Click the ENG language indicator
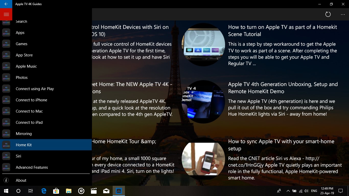The width and height of the screenshot is (349, 196). [x=314, y=191]
